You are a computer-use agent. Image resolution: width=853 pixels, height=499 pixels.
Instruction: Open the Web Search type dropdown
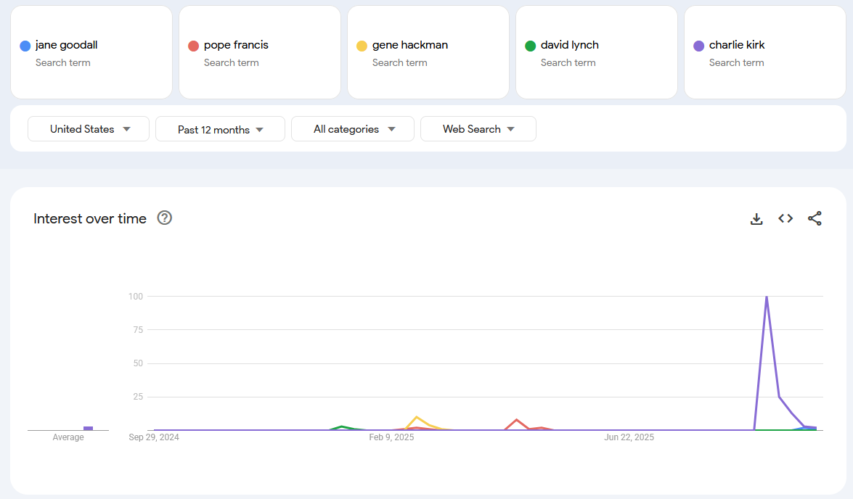click(x=478, y=129)
